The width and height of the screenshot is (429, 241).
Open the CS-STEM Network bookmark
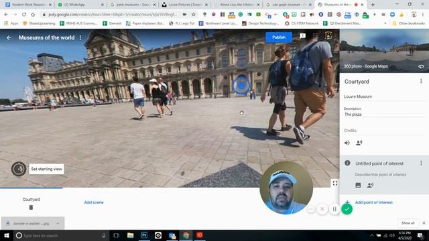[302, 23]
